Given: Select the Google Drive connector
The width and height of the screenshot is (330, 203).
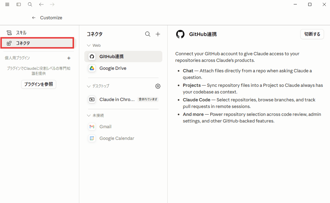Looking at the screenshot, I should pyautogui.click(x=123, y=68).
